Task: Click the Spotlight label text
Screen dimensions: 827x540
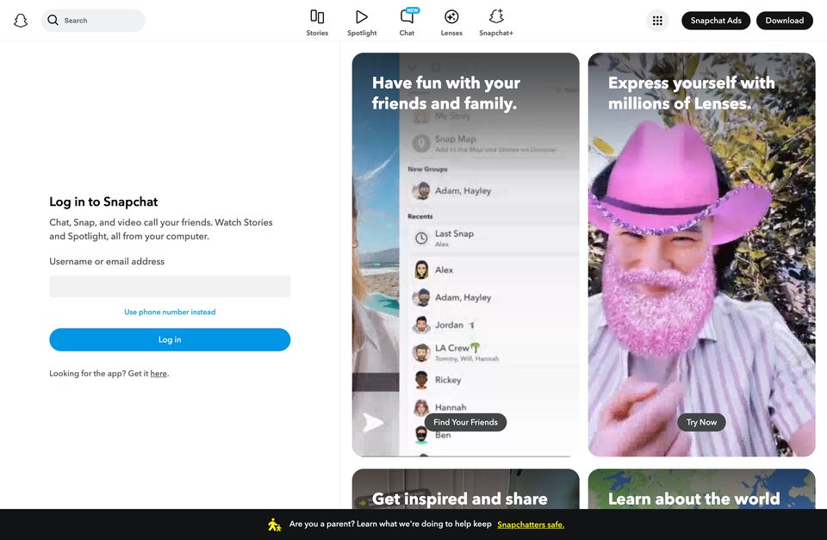Action: (362, 33)
